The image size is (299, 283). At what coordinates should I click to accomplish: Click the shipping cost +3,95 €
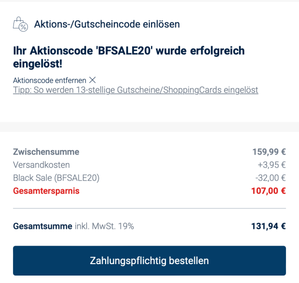coord(271,165)
